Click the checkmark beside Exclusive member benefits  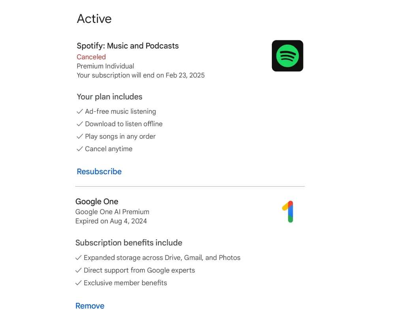(78, 283)
